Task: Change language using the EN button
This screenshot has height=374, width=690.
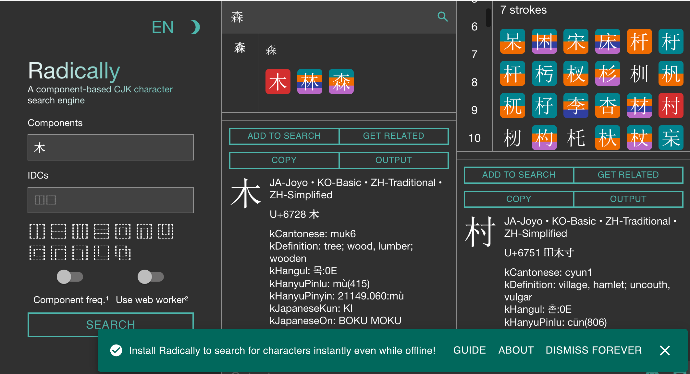Action: (163, 27)
